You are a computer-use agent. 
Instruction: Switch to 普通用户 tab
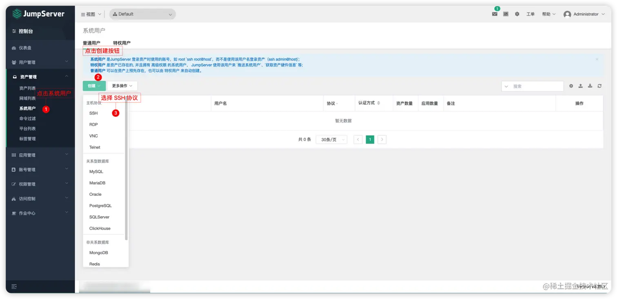91,43
